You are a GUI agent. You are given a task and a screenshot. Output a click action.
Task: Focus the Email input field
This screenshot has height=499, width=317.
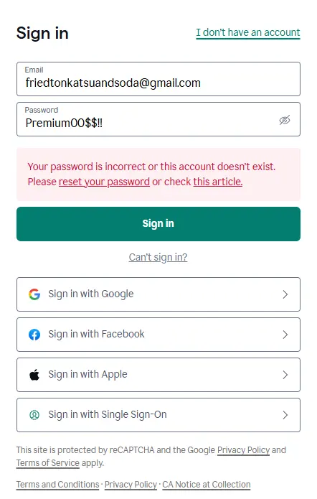point(158,79)
